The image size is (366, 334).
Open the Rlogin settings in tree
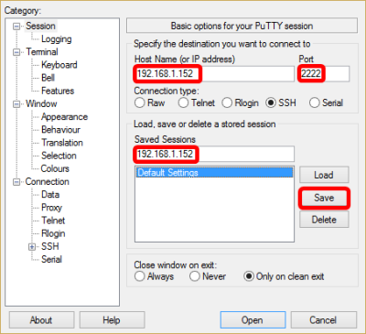click(x=53, y=233)
